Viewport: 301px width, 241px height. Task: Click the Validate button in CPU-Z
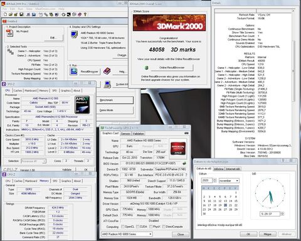click(67, 169)
